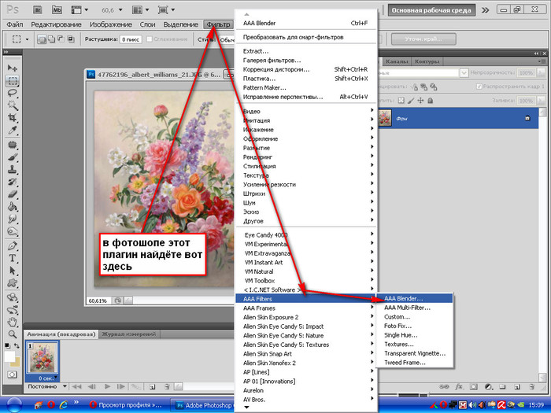Click the Windows Start button
Image resolution: width=551 pixels, height=413 pixels.
[14, 405]
